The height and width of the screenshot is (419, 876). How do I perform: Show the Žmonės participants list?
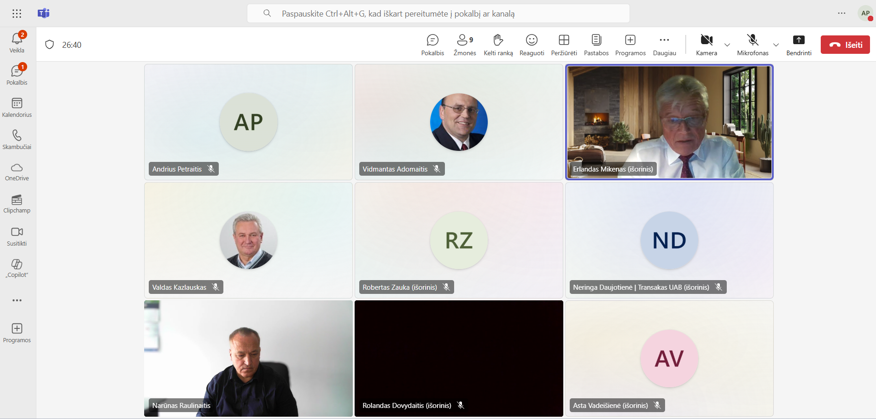point(464,45)
